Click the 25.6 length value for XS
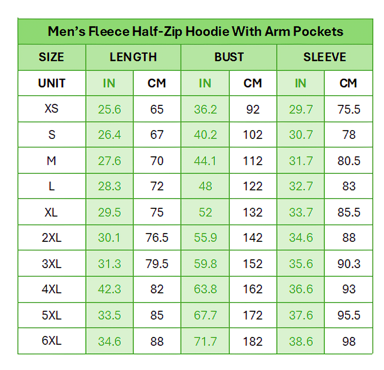Image resolution: width=384 pixels, height=370 pixels. [109, 109]
